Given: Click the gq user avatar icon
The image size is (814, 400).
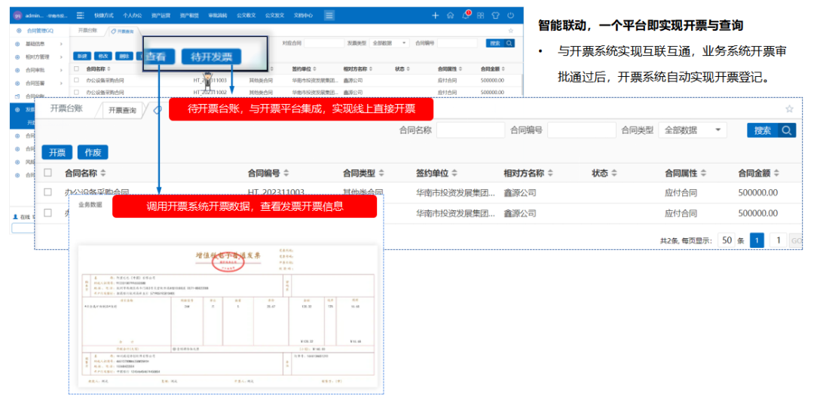Looking at the screenshot, I should [17, 15].
